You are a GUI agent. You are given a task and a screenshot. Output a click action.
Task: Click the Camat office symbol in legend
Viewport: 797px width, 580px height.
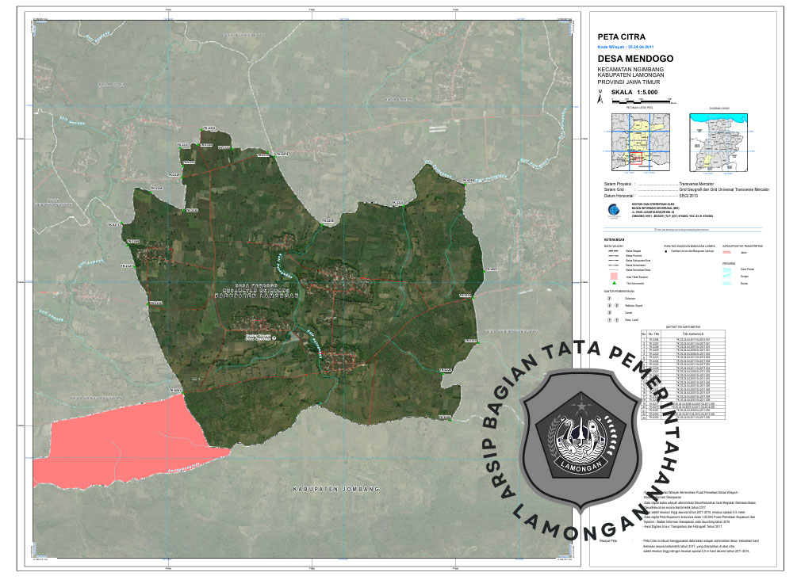pyautogui.click(x=611, y=312)
